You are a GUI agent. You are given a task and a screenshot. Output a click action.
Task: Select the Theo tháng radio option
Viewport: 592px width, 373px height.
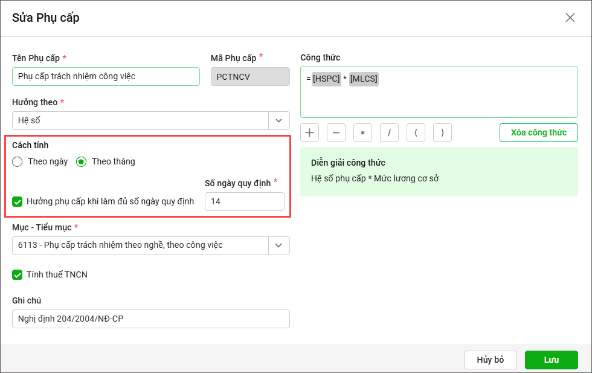82,161
